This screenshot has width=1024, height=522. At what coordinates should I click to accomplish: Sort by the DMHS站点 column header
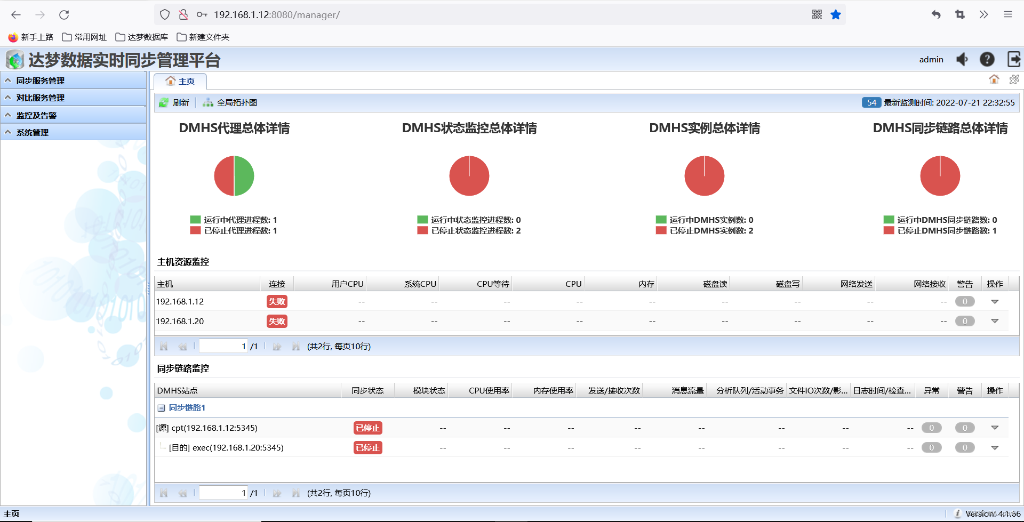click(248, 391)
